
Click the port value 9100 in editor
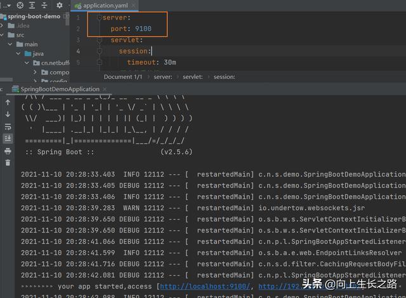click(x=142, y=29)
